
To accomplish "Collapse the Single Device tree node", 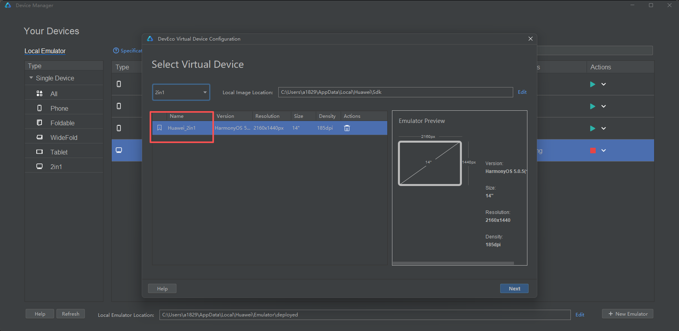I will coord(31,78).
